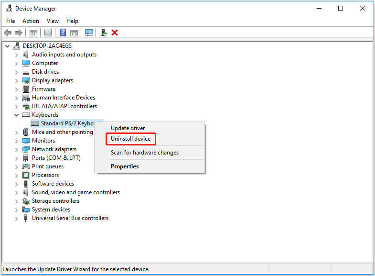This screenshot has height=276, width=375.
Task: Collapse the Keyboards category chevron
Action: tap(17, 115)
